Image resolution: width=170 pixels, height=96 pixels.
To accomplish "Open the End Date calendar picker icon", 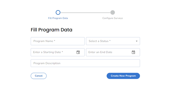I will click(x=133, y=52).
